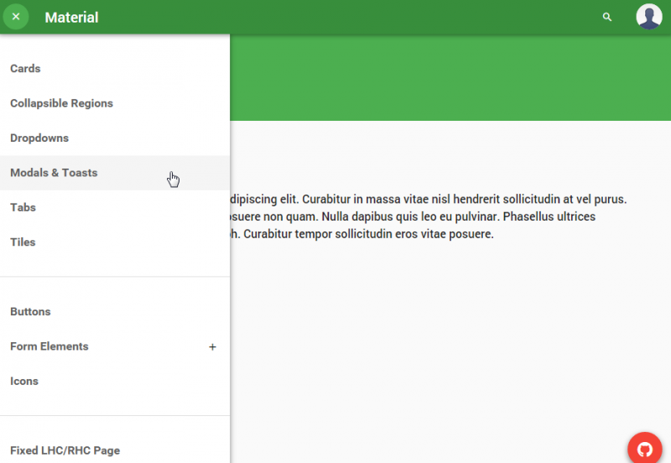671x463 pixels.
Task: Choose Tiles from the side menu
Action: pyautogui.click(x=23, y=242)
